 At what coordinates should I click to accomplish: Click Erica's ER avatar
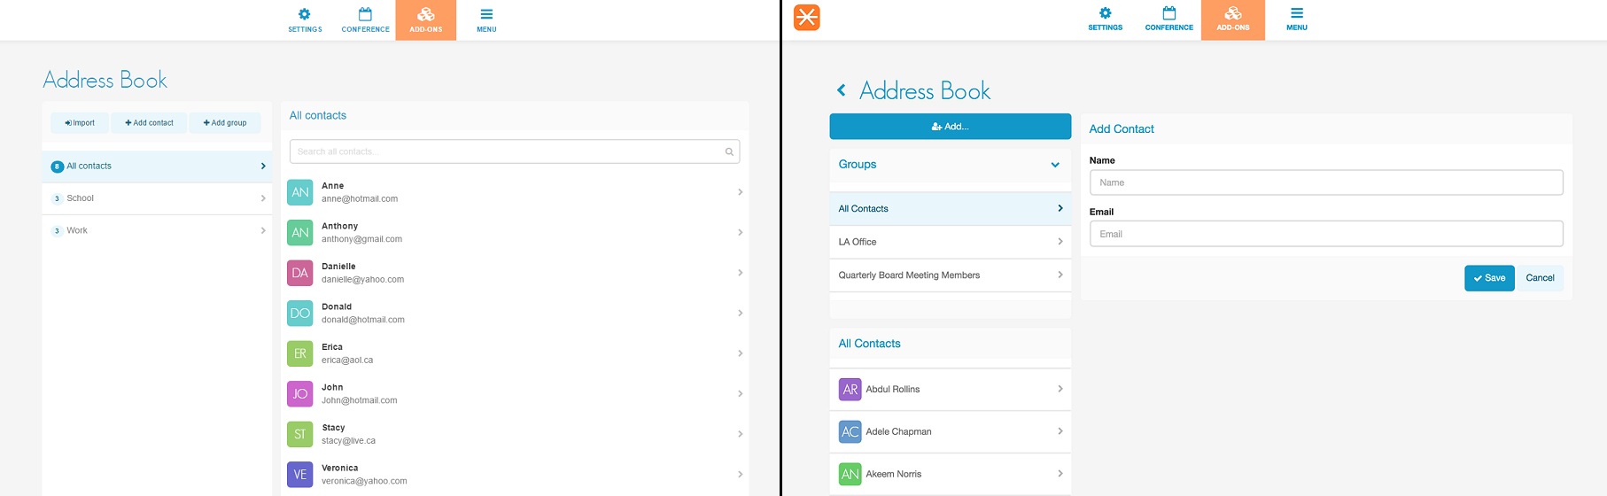click(x=300, y=353)
